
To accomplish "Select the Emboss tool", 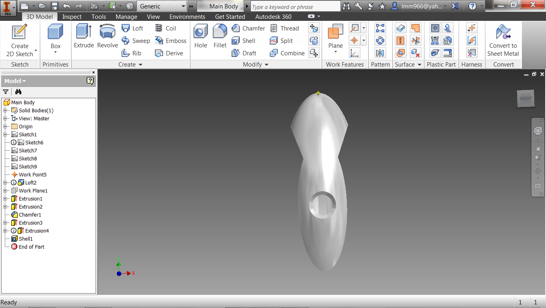I will [x=171, y=41].
